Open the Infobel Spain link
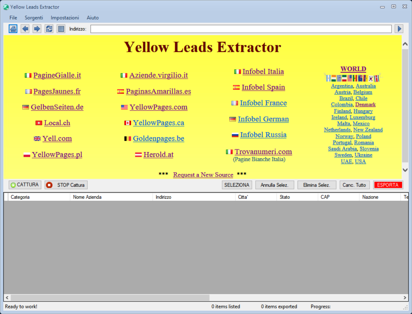This screenshot has width=412, height=314. (x=263, y=87)
